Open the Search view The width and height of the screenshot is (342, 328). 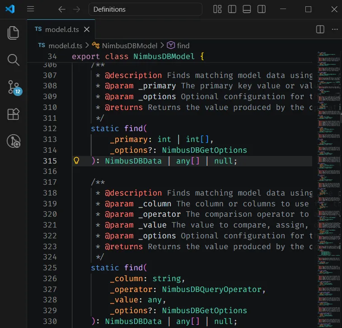[13, 60]
